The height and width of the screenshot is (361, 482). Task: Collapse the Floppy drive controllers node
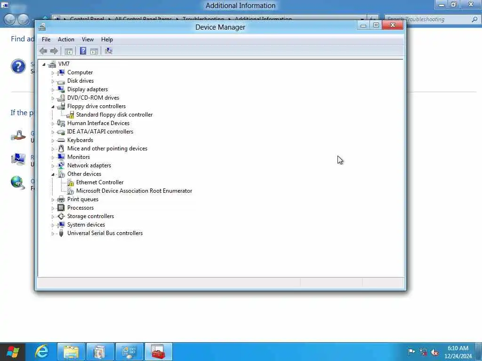pyautogui.click(x=53, y=107)
